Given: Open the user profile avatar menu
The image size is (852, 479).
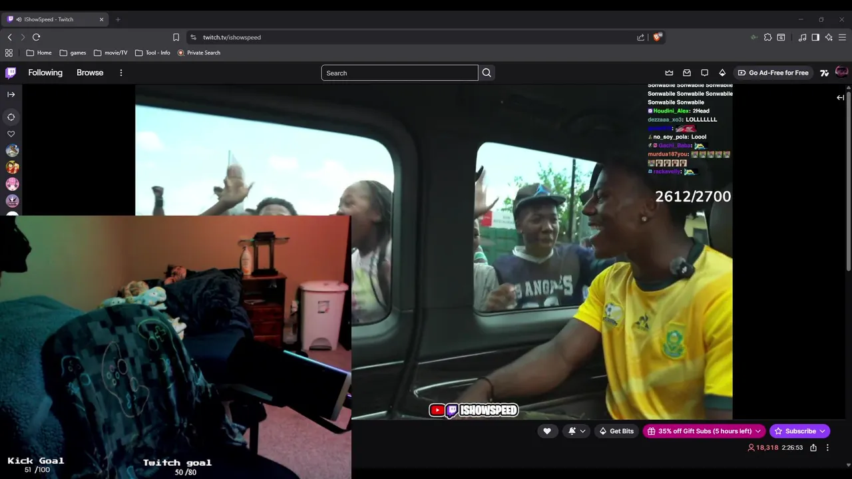Looking at the screenshot, I should [x=841, y=72].
